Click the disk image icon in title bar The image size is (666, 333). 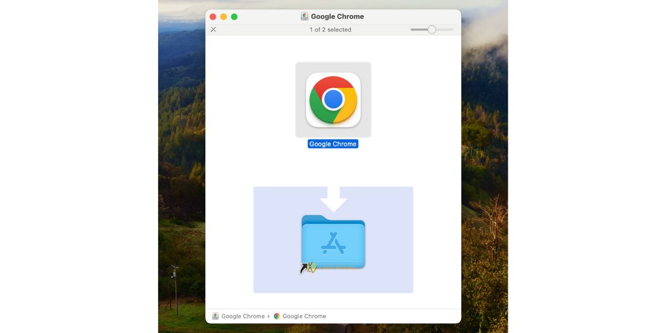305,17
